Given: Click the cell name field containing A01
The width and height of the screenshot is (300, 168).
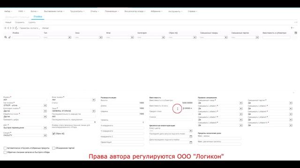Looking at the screenshot, I should [x=25, y=100].
